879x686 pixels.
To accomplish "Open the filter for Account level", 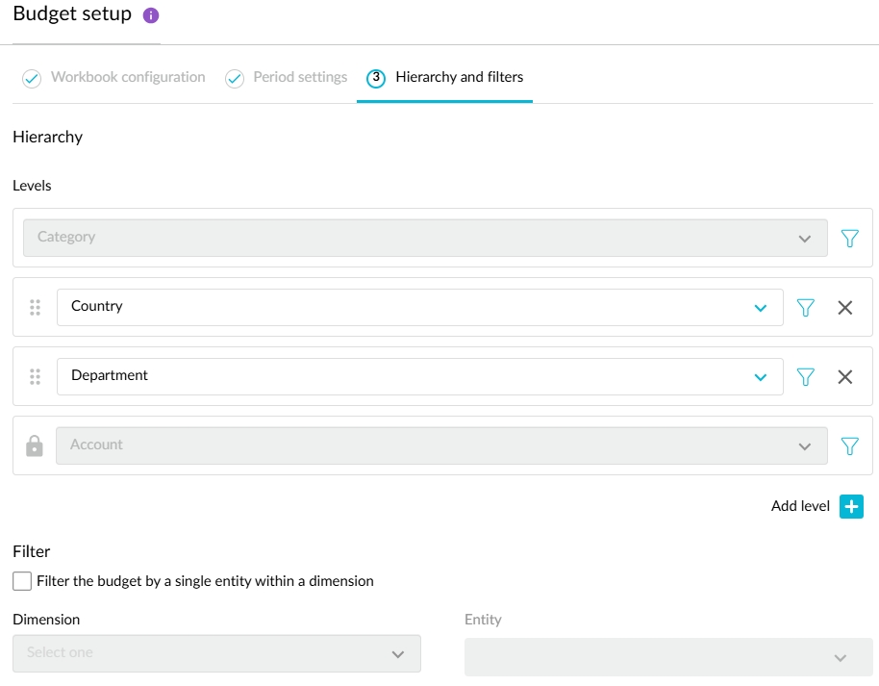I will click(849, 445).
